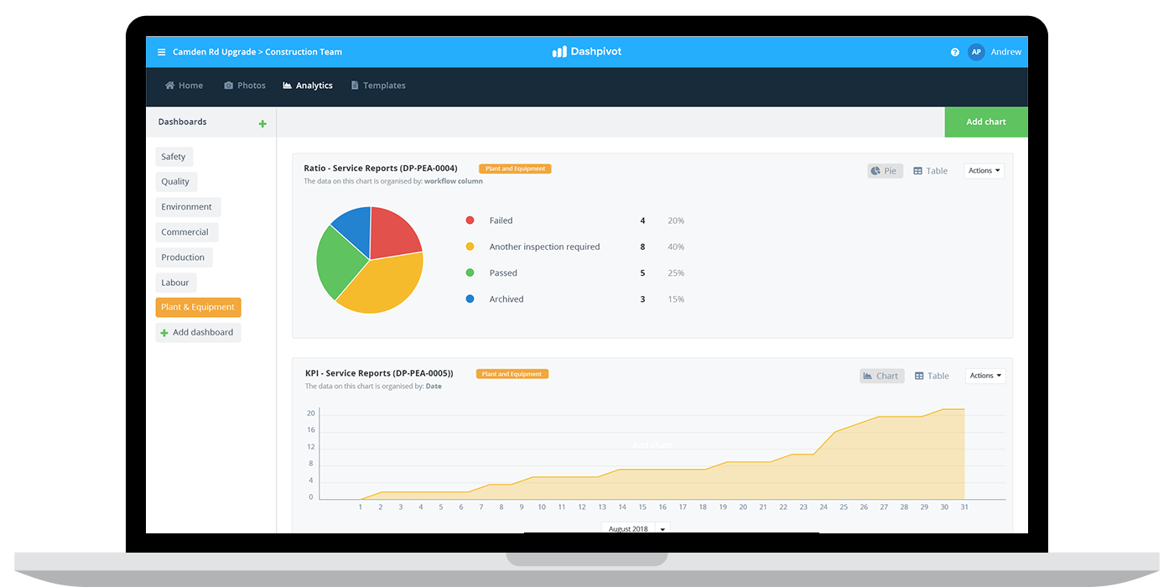Switch KPI chart to Table view

coord(932,376)
